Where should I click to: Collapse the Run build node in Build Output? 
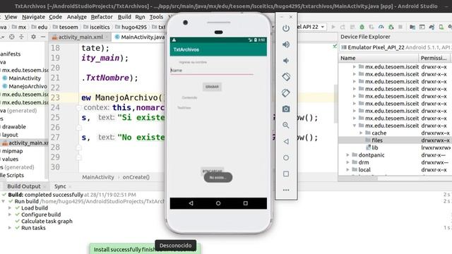[3, 201]
